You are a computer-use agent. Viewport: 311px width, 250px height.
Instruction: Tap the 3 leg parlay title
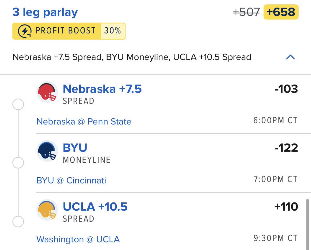[45, 12]
